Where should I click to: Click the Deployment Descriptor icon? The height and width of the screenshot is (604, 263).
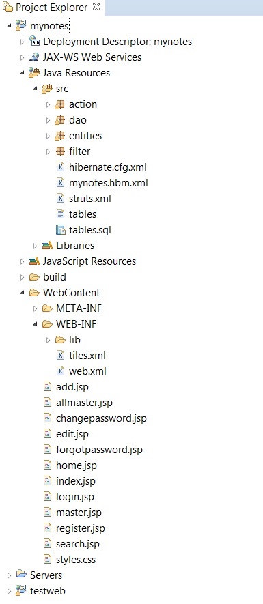pyautogui.click(x=34, y=41)
